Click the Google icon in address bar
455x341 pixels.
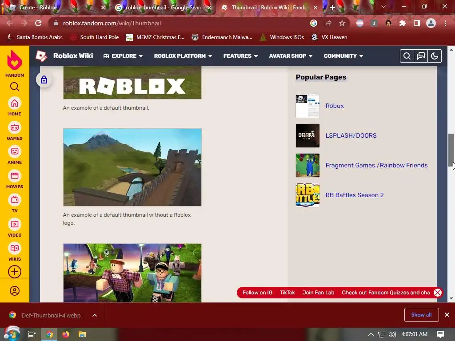314,23
